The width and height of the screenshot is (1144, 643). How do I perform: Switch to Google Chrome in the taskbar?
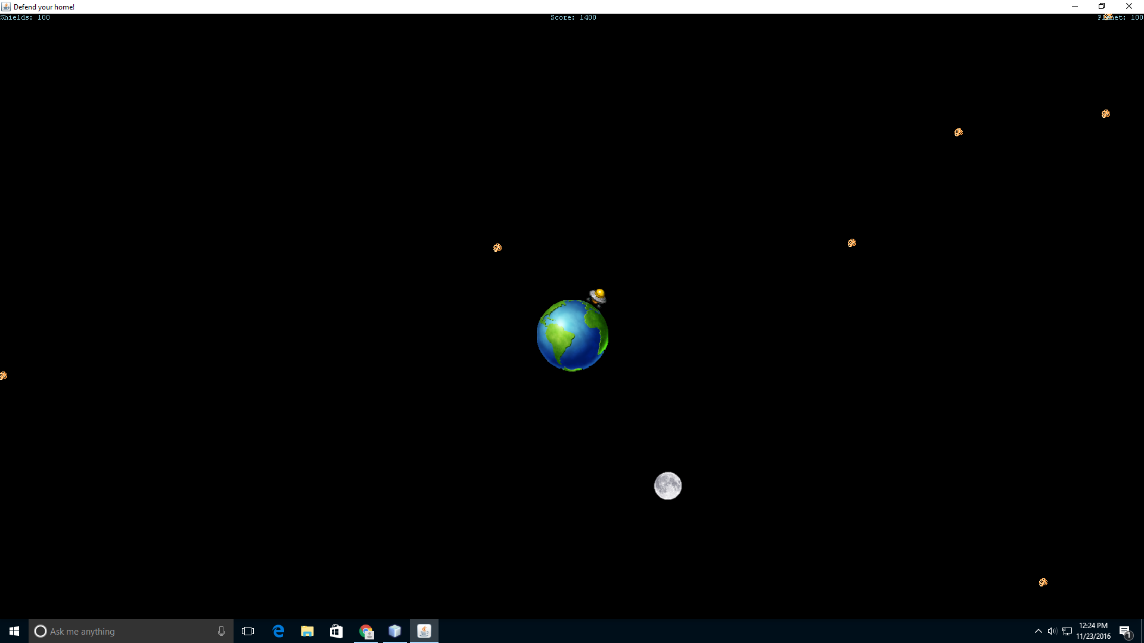click(x=366, y=631)
